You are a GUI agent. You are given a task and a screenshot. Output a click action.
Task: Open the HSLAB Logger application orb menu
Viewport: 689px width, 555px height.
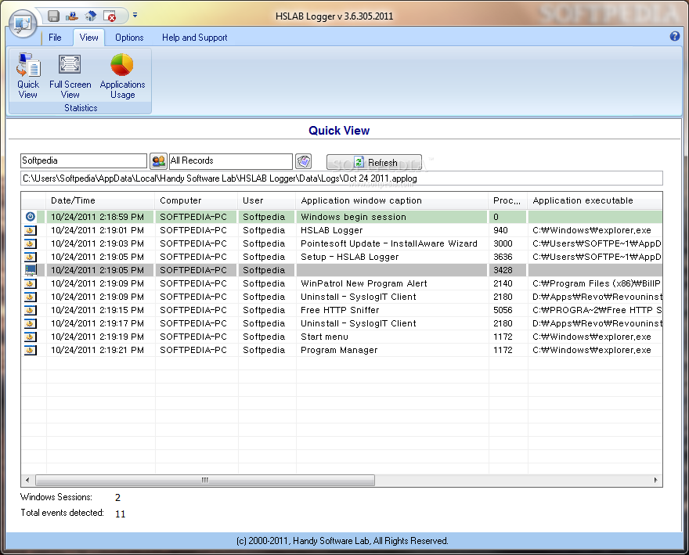click(x=22, y=23)
